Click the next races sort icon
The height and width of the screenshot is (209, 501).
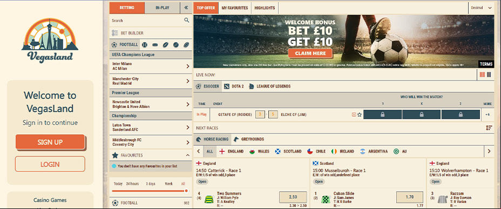(489, 128)
